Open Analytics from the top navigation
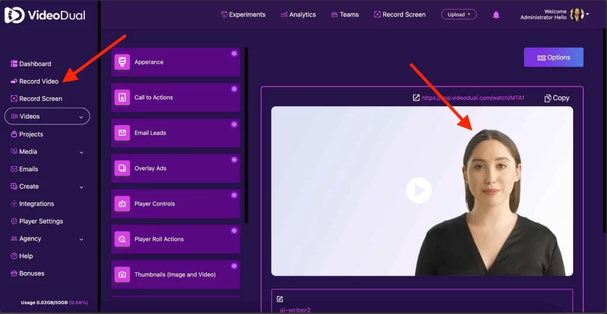Screen dimensions: 607x314 tap(298, 14)
